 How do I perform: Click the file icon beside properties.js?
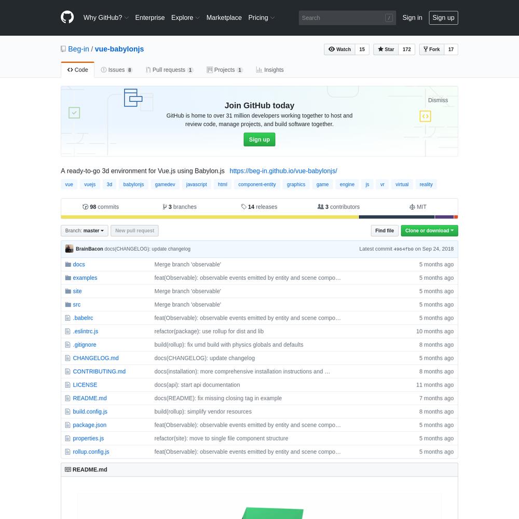(68, 438)
